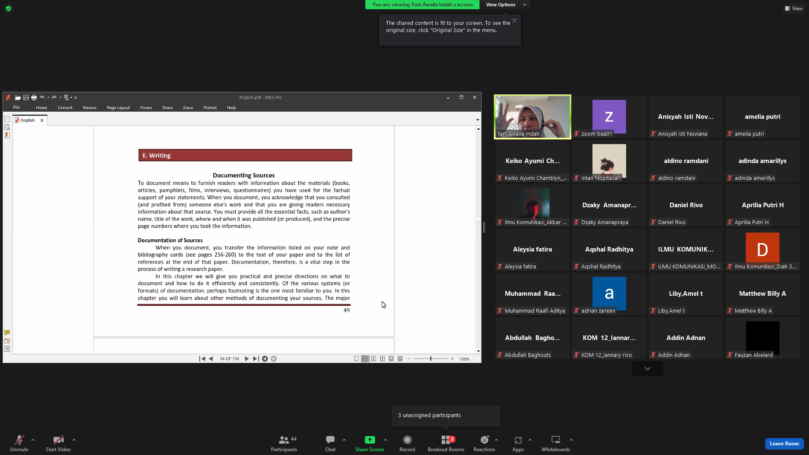Viewport: 809px width, 455px height.
Task: Open audio options arrow next to Unmute
Action: pos(33,440)
